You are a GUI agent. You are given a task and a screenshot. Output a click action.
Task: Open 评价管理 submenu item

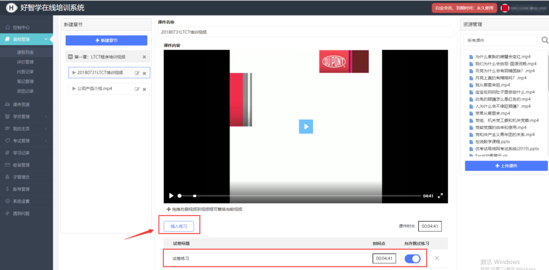(25, 62)
